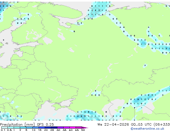Image resolution: width=170 pixels, height=131 pixels.
Task: Click the 'Precipitation [mm]' title text
Action: (17, 125)
